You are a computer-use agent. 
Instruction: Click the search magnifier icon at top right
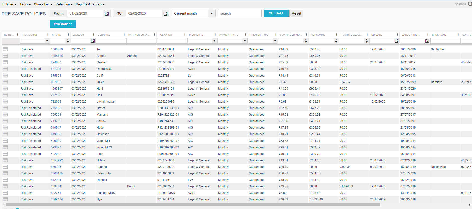point(470,4)
